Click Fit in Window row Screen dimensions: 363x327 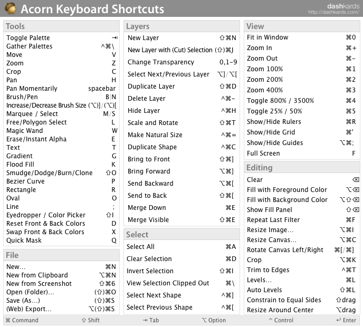(301, 37)
